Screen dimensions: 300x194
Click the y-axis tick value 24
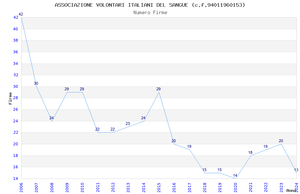(16, 121)
